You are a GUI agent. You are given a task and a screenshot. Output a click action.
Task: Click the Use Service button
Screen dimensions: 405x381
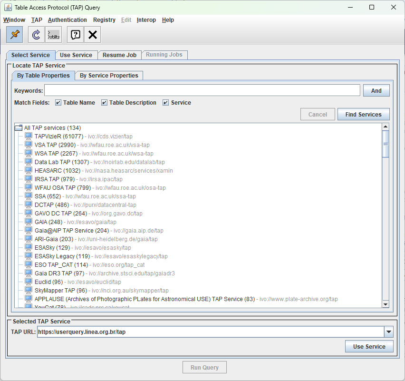click(369, 347)
